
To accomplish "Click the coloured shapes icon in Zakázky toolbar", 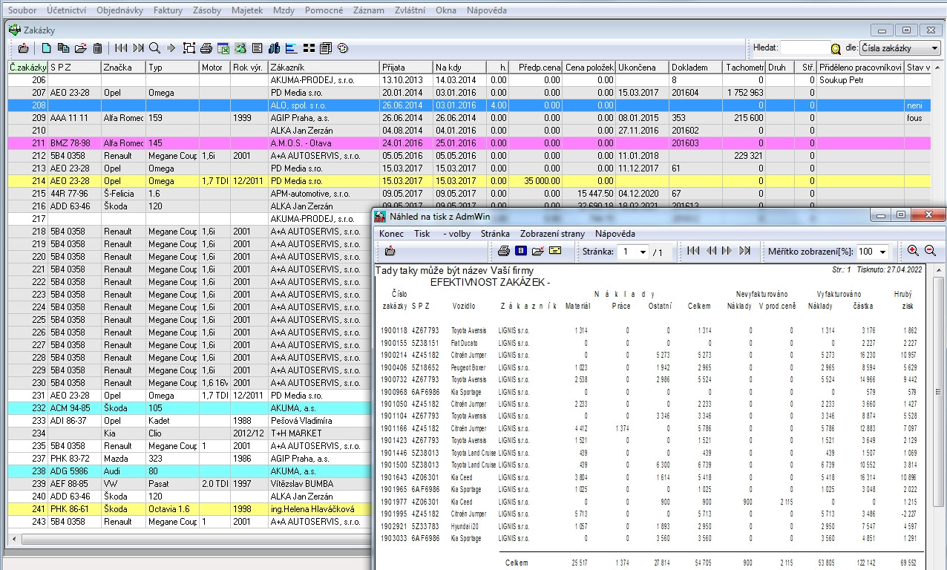I will pyautogui.click(x=240, y=48).
